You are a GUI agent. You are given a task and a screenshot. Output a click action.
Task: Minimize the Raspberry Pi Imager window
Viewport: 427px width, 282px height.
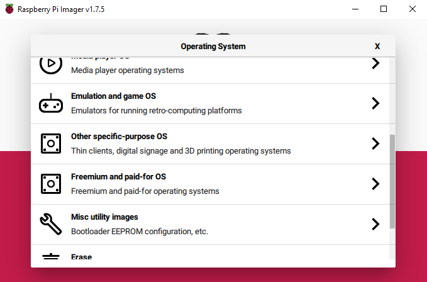point(355,9)
